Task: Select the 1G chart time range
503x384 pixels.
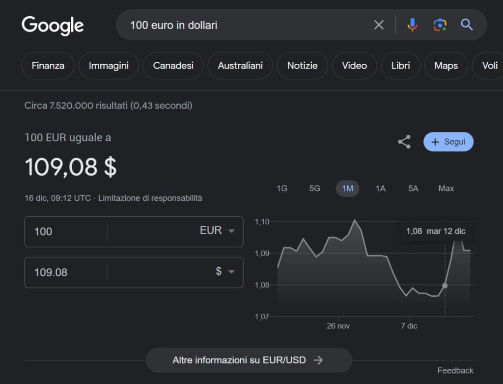Action: click(282, 188)
